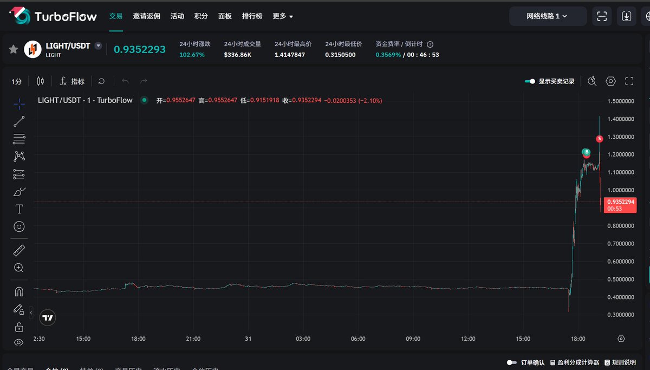Expand the LIGHT/USDT pair dropdown
The width and height of the screenshot is (650, 370).
pos(98,46)
